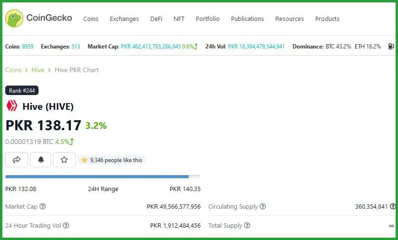Click the PKR 140.35 range high value

coord(185,189)
